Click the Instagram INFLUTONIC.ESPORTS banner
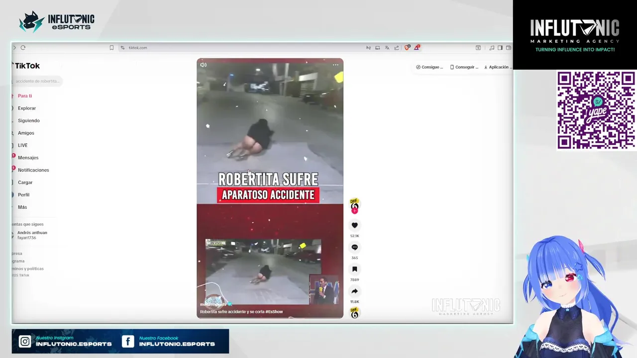 click(x=66, y=342)
